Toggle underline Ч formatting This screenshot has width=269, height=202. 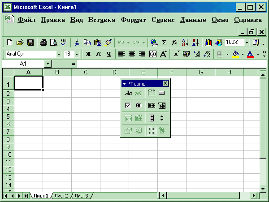tap(109, 54)
